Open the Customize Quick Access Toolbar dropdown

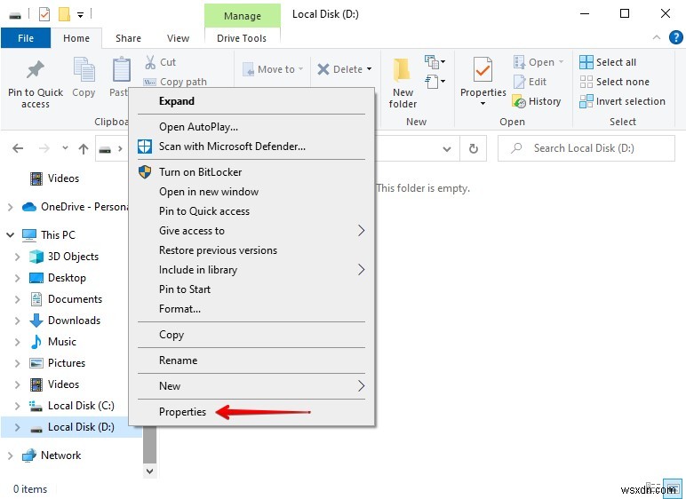(x=81, y=15)
